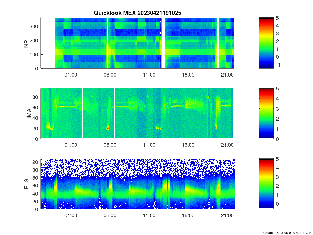Click the 'Quicklook MEX 20230421191025' plot title

137,13
